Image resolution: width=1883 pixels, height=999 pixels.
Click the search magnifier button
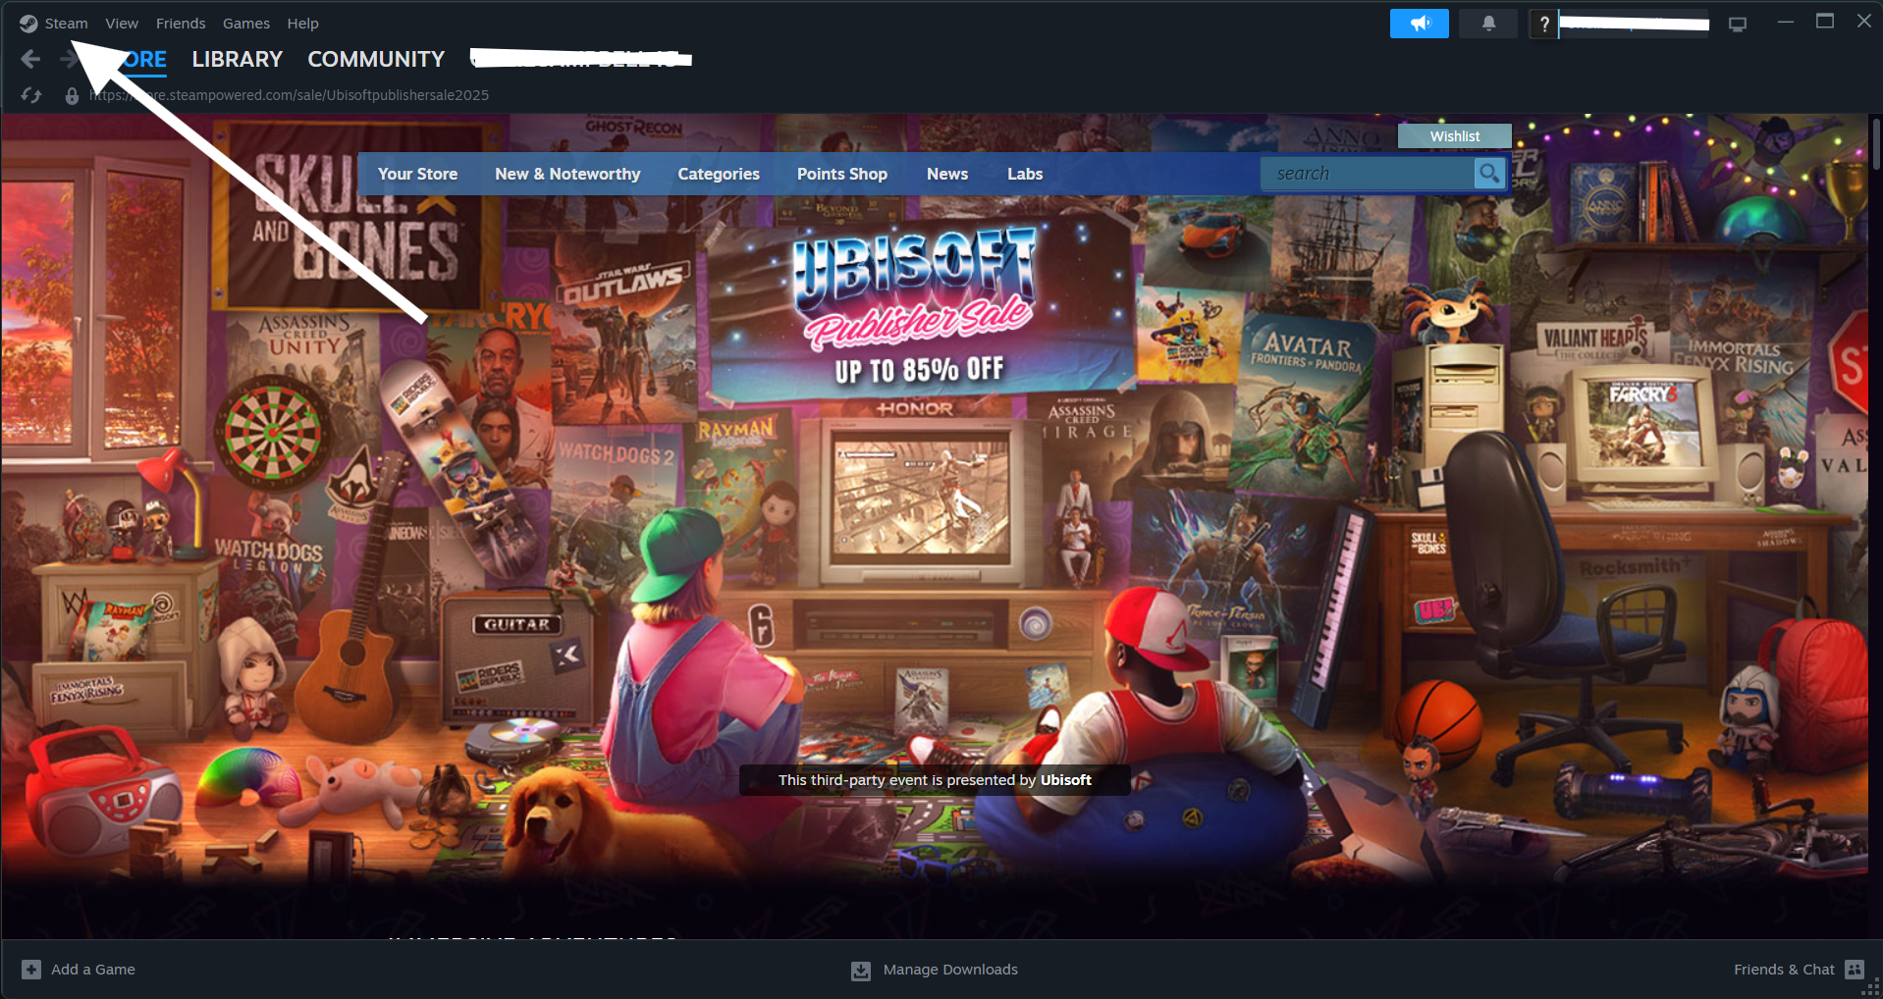tap(1489, 174)
